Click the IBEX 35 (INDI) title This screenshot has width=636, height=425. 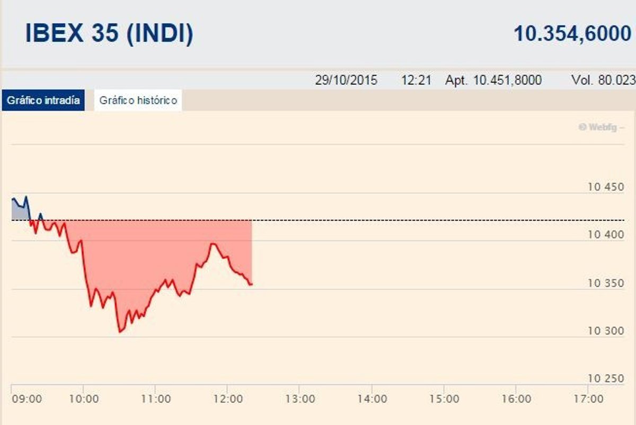(109, 34)
